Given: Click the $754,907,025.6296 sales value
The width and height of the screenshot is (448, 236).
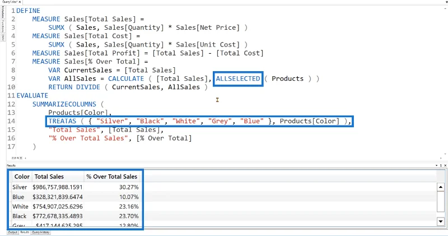Looking at the screenshot, I should 58,206.
